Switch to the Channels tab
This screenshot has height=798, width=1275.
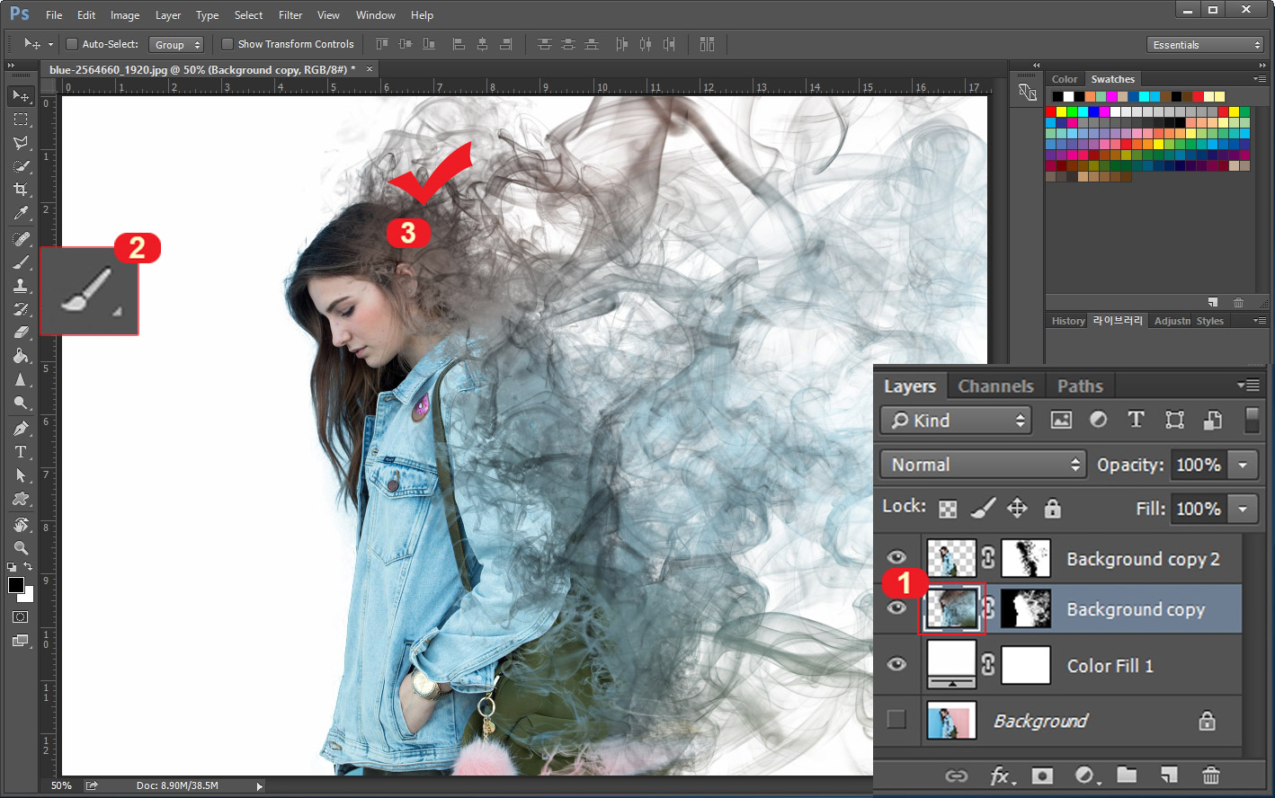(x=995, y=386)
